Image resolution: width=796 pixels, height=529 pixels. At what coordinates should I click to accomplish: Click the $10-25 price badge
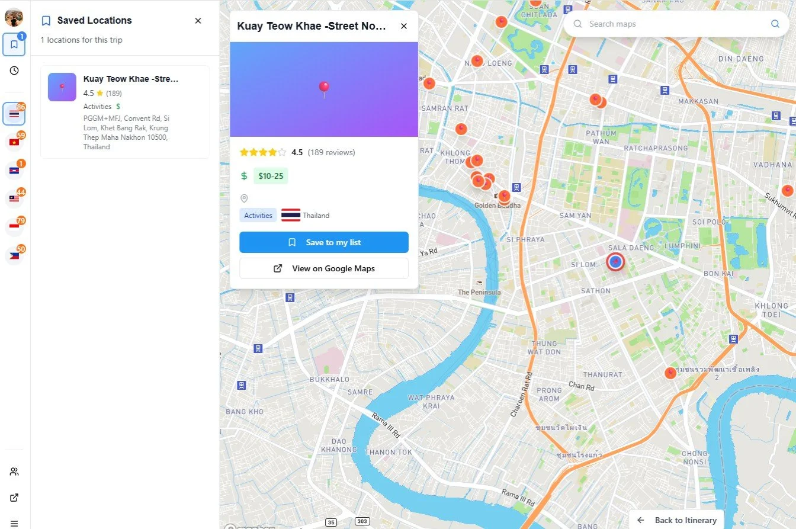click(271, 176)
